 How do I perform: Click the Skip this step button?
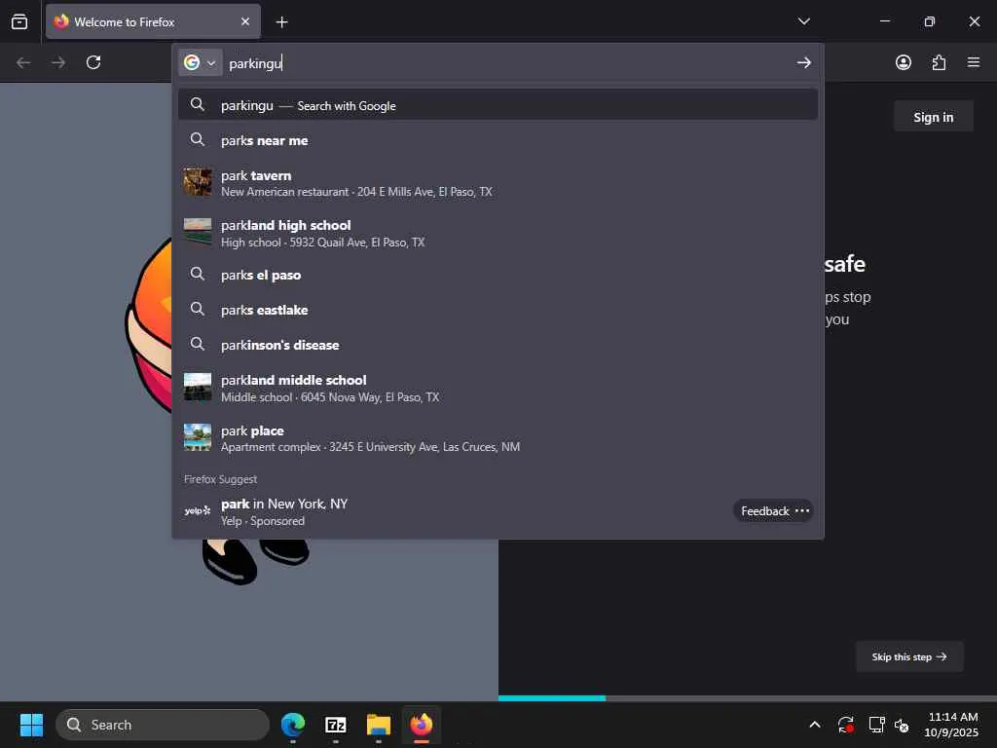tap(909, 656)
